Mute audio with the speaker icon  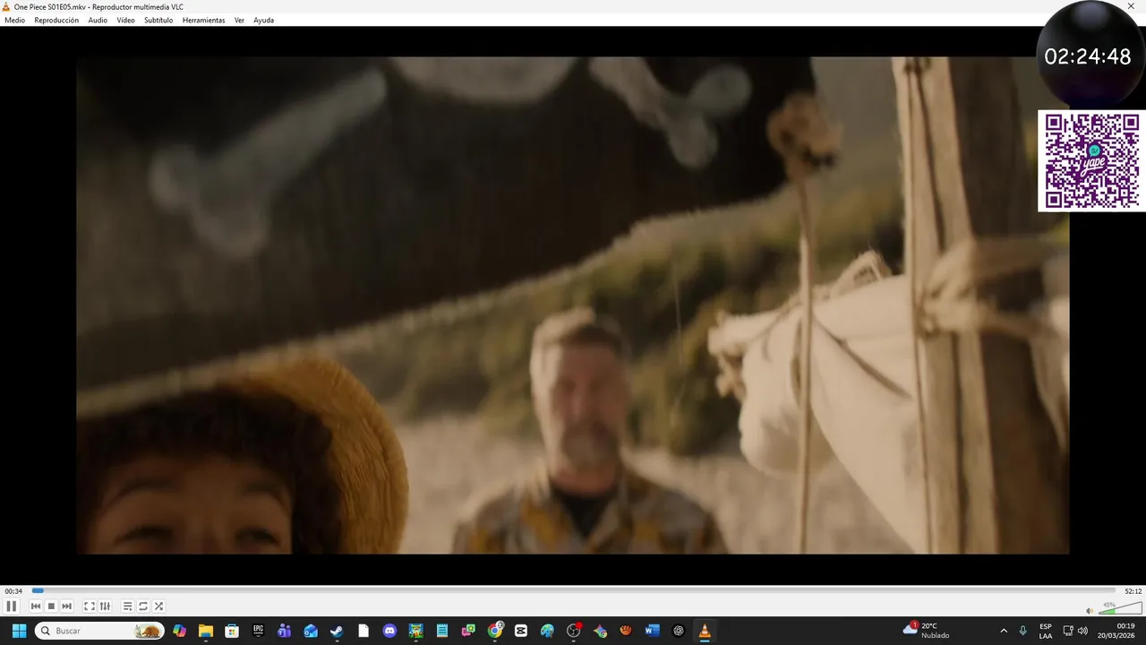point(1090,611)
